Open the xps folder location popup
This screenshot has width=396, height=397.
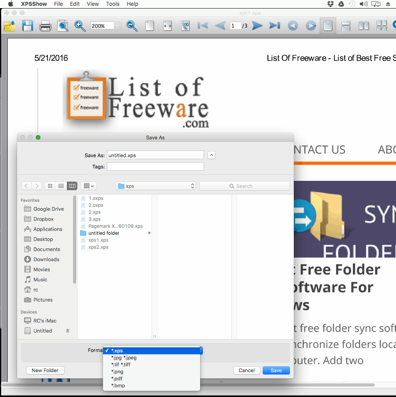click(156, 186)
